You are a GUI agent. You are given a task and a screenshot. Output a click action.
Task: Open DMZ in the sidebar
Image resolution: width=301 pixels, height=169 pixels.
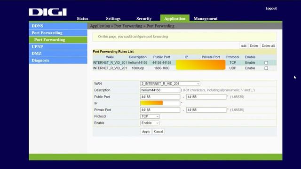click(x=58, y=54)
